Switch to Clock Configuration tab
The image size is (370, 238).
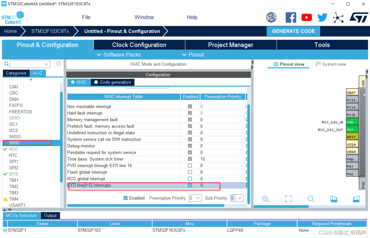pyautogui.click(x=139, y=45)
